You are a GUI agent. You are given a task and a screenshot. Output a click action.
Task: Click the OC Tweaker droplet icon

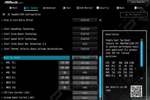25,8
